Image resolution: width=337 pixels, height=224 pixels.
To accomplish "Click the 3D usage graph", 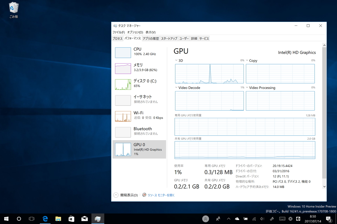I will tap(209, 74).
